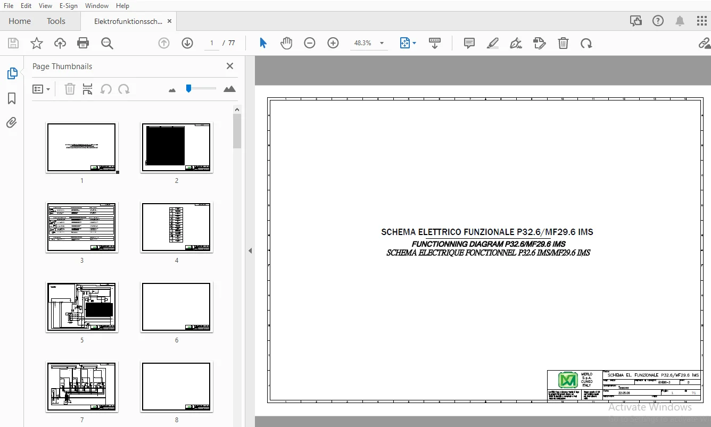Collapse the navigation pane with the arrow
Image resolution: width=711 pixels, height=427 pixels.
coord(250,250)
